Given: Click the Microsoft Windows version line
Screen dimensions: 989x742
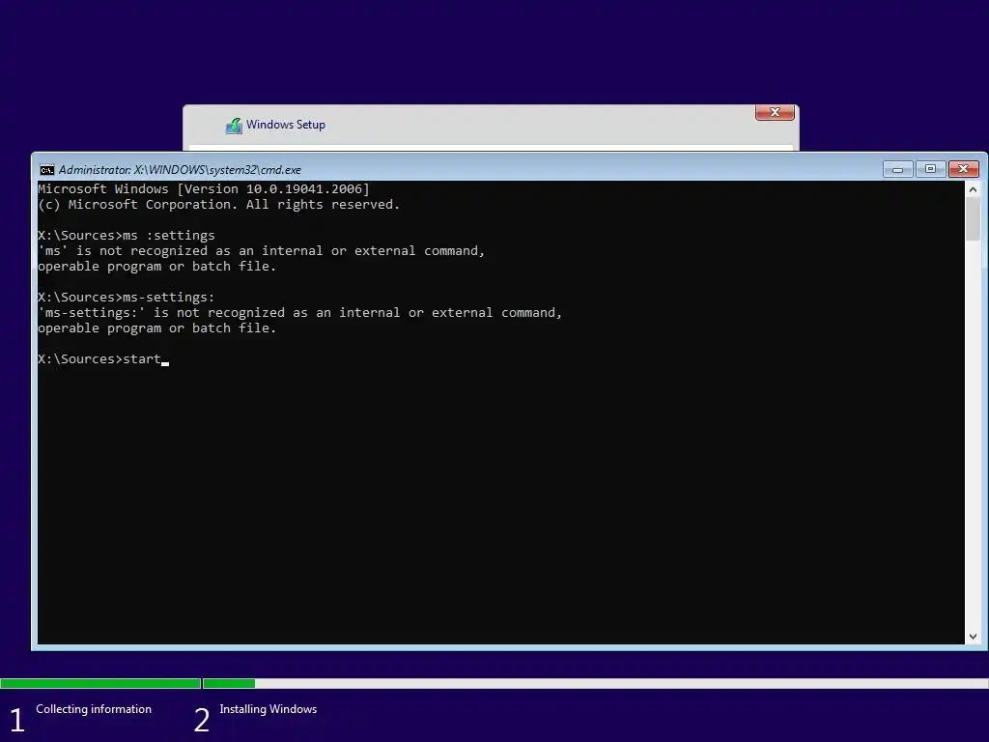Looking at the screenshot, I should (204, 188).
